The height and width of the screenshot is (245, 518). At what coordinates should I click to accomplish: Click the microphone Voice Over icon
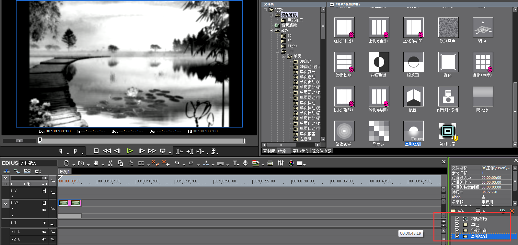tap(246, 163)
